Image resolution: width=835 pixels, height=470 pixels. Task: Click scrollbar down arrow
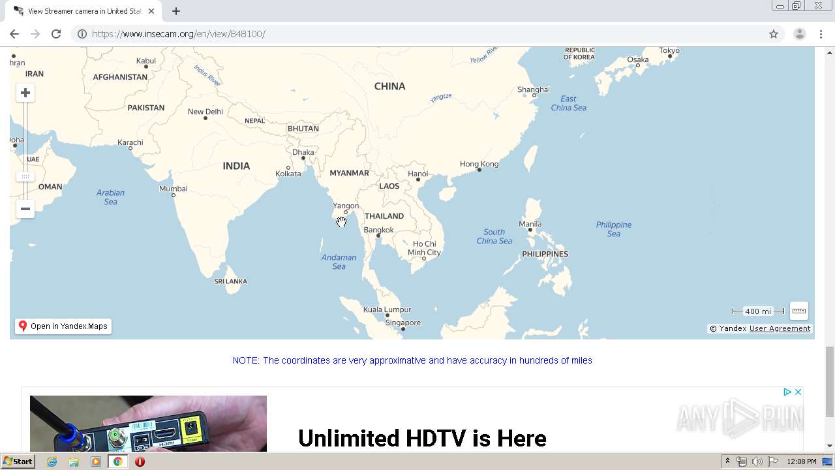point(830,446)
